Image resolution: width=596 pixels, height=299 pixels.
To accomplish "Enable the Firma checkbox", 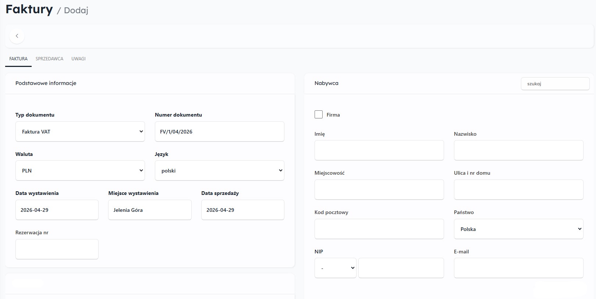I will click(319, 114).
